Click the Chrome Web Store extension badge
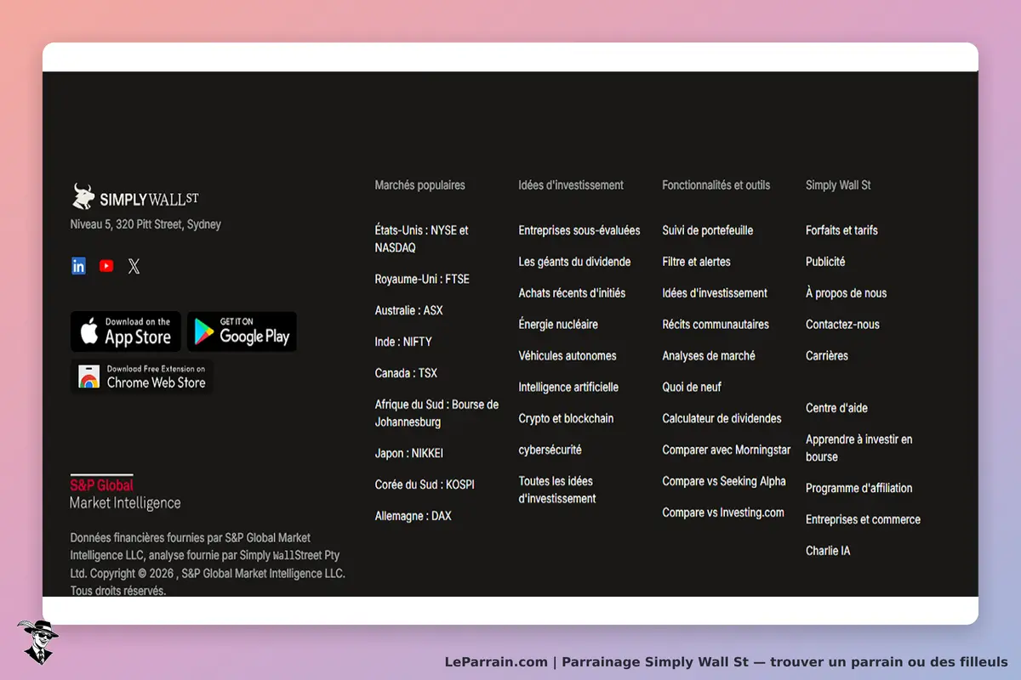The image size is (1021, 680). [x=142, y=377]
